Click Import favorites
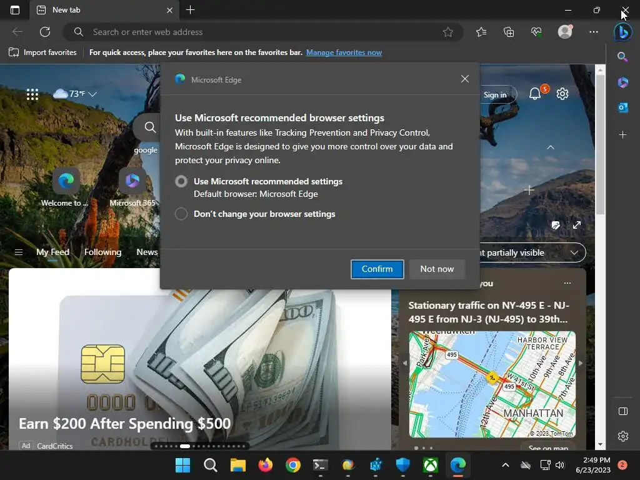Viewport: 640px width, 480px height. pyautogui.click(x=43, y=52)
